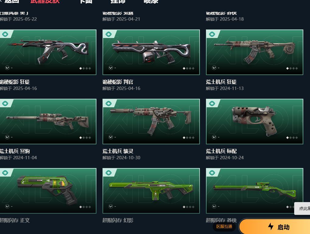Click the Valorant points icon on 超限闪存 幻影 card
Viewport: 310px width, 234px height.
pos(111,206)
